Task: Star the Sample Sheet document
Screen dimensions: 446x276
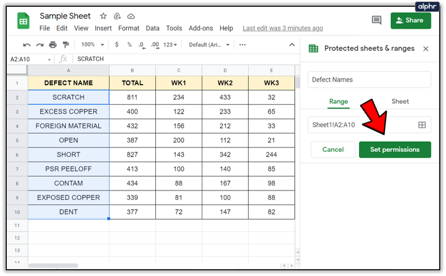Action: [103, 17]
